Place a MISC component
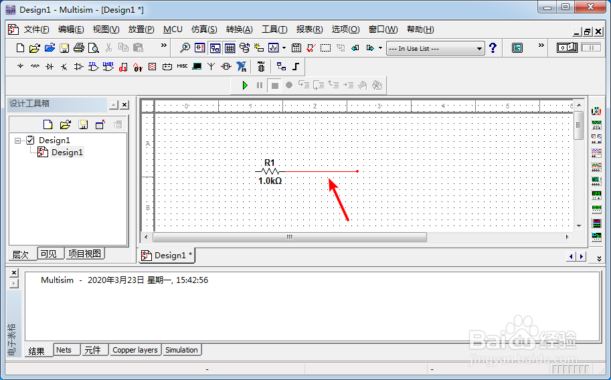Viewport: 611px width, 380px height. pyautogui.click(x=182, y=67)
